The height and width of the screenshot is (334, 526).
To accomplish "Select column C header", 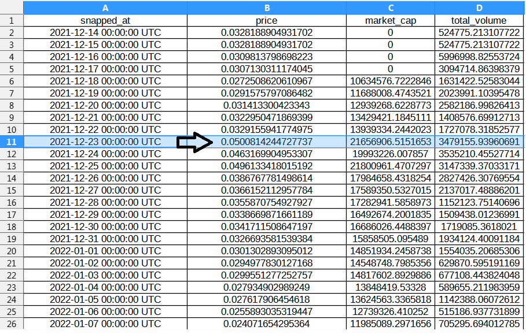I will pos(391,8).
